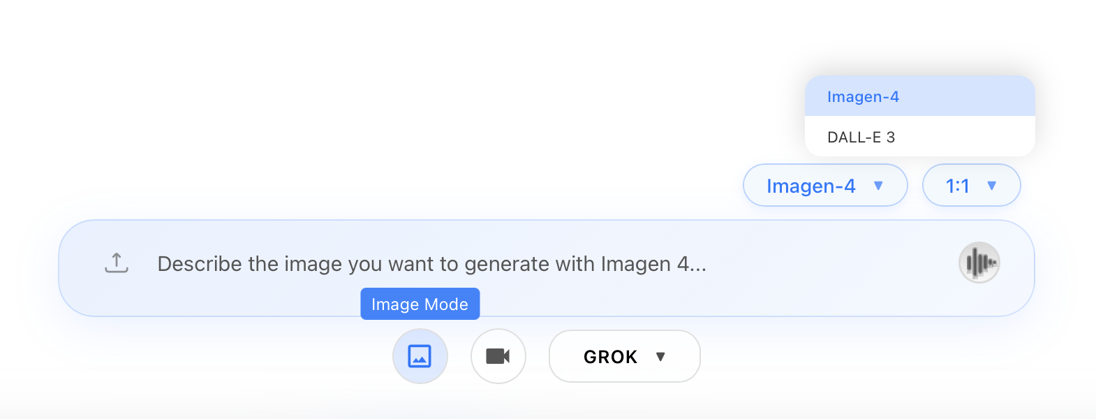Viewport: 1096px width, 419px height.
Task: Select the image generation mode icon
Action: tap(420, 356)
